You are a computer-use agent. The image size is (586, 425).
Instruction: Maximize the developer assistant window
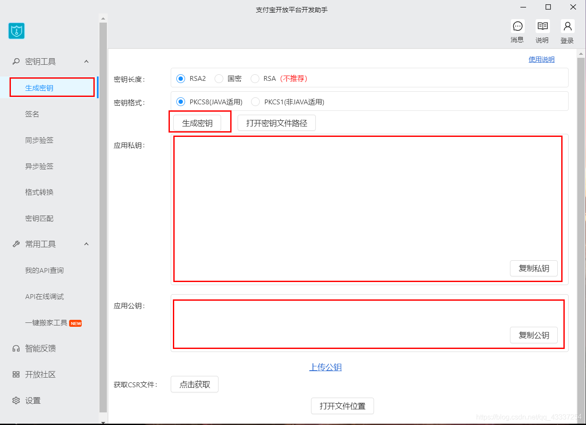click(548, 7)
